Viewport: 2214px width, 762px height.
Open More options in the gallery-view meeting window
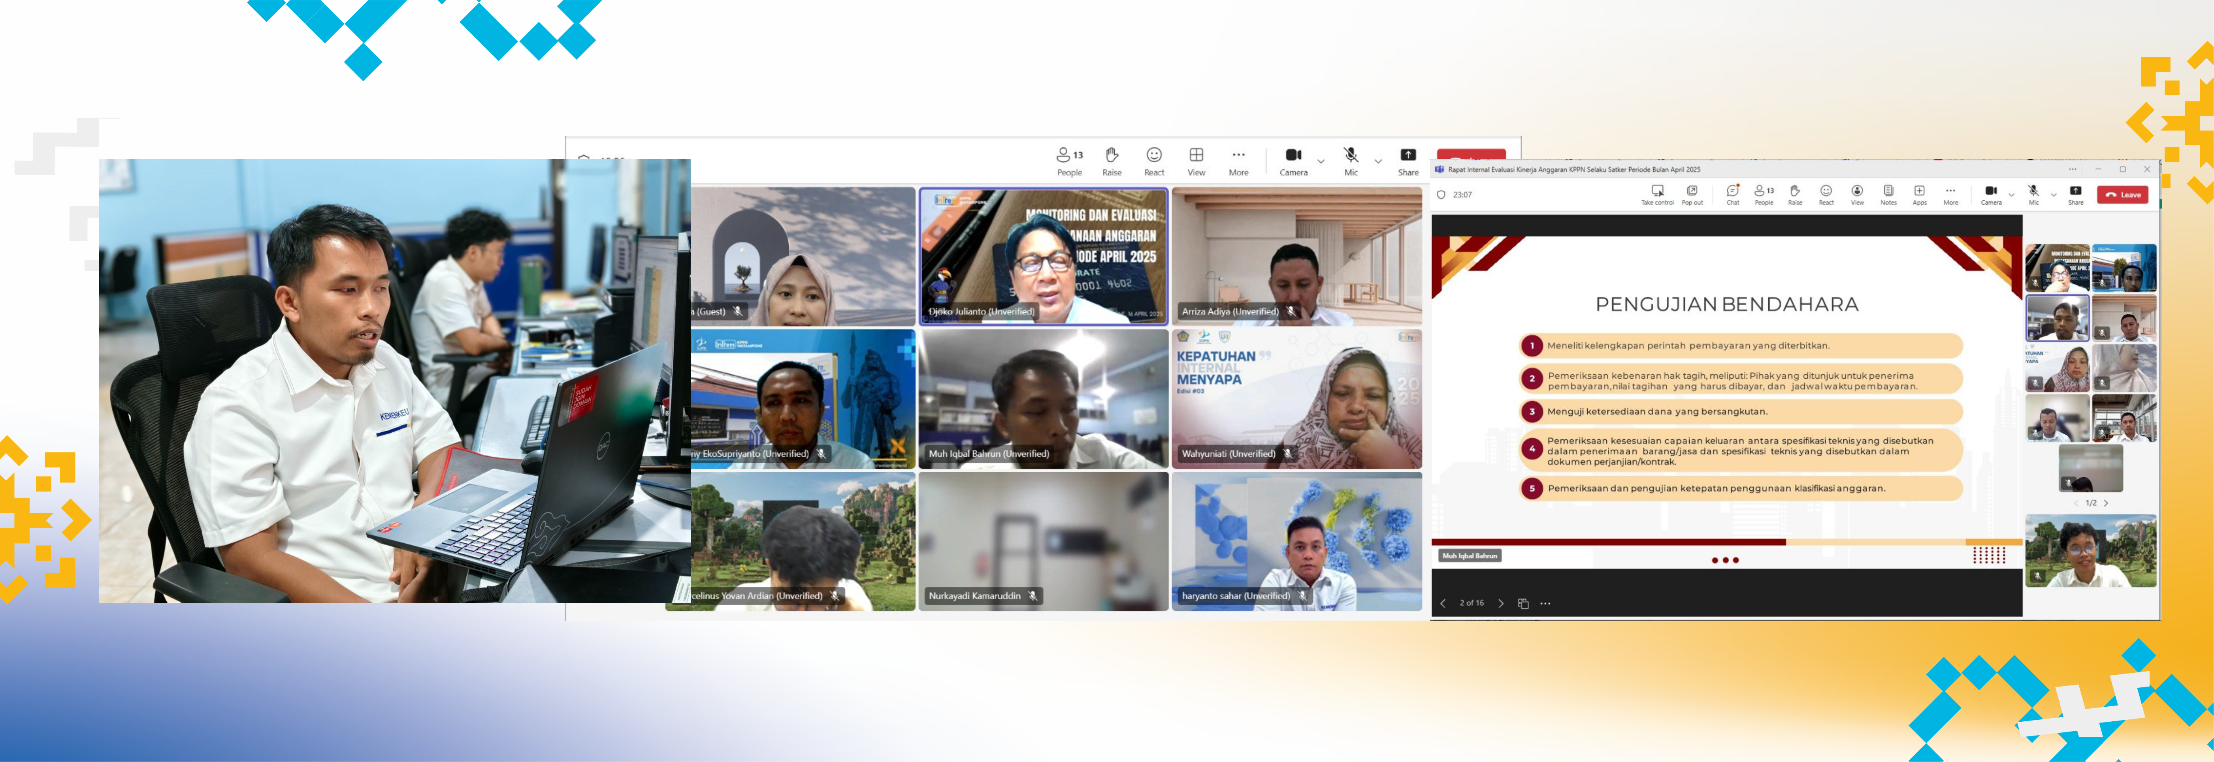click(1238, 161)
